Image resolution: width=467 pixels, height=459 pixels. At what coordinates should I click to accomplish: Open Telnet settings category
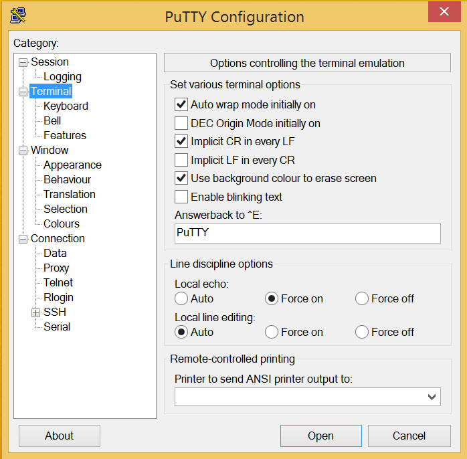point(58,282)
